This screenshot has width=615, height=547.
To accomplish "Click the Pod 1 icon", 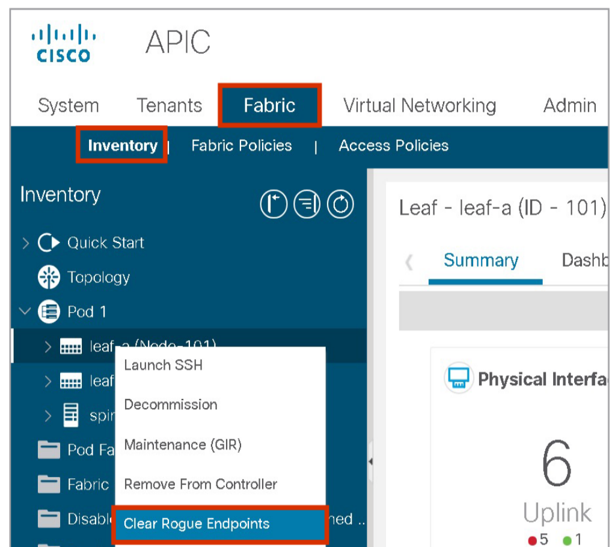I will 49,312.
